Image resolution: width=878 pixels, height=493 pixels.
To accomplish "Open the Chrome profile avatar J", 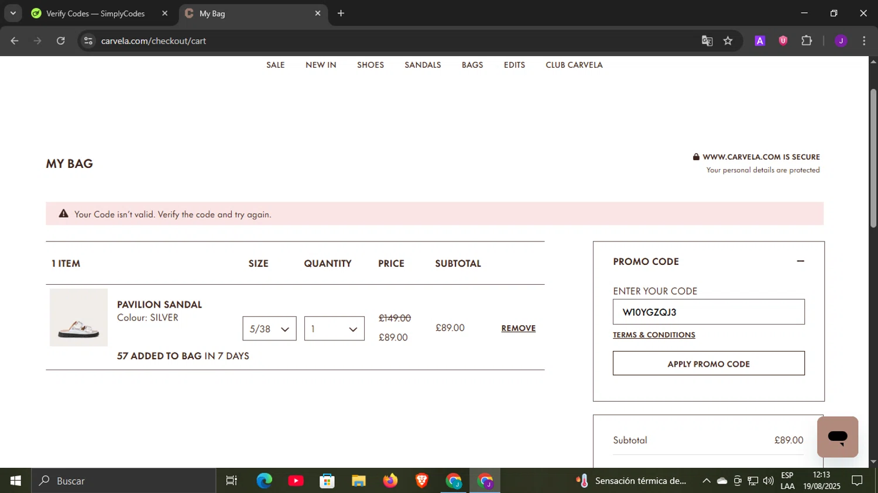I will (x=841, y=41).
